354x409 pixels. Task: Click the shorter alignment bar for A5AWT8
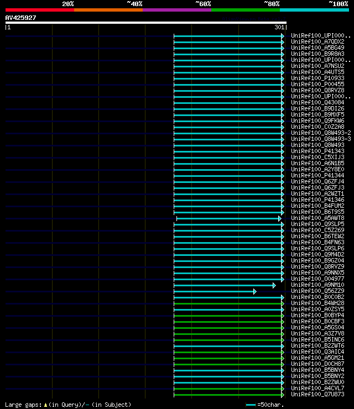tap(229, 218)
